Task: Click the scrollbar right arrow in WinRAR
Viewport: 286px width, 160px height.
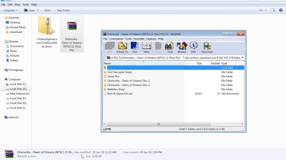Action: pyautogui.click(x=242, y=124)
